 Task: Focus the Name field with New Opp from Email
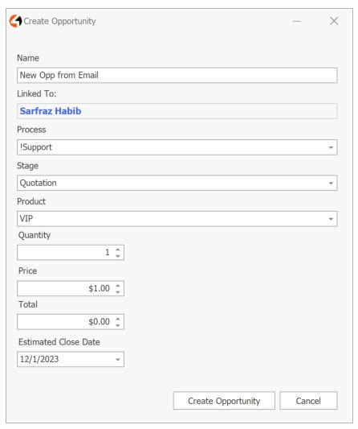point(177,75)
